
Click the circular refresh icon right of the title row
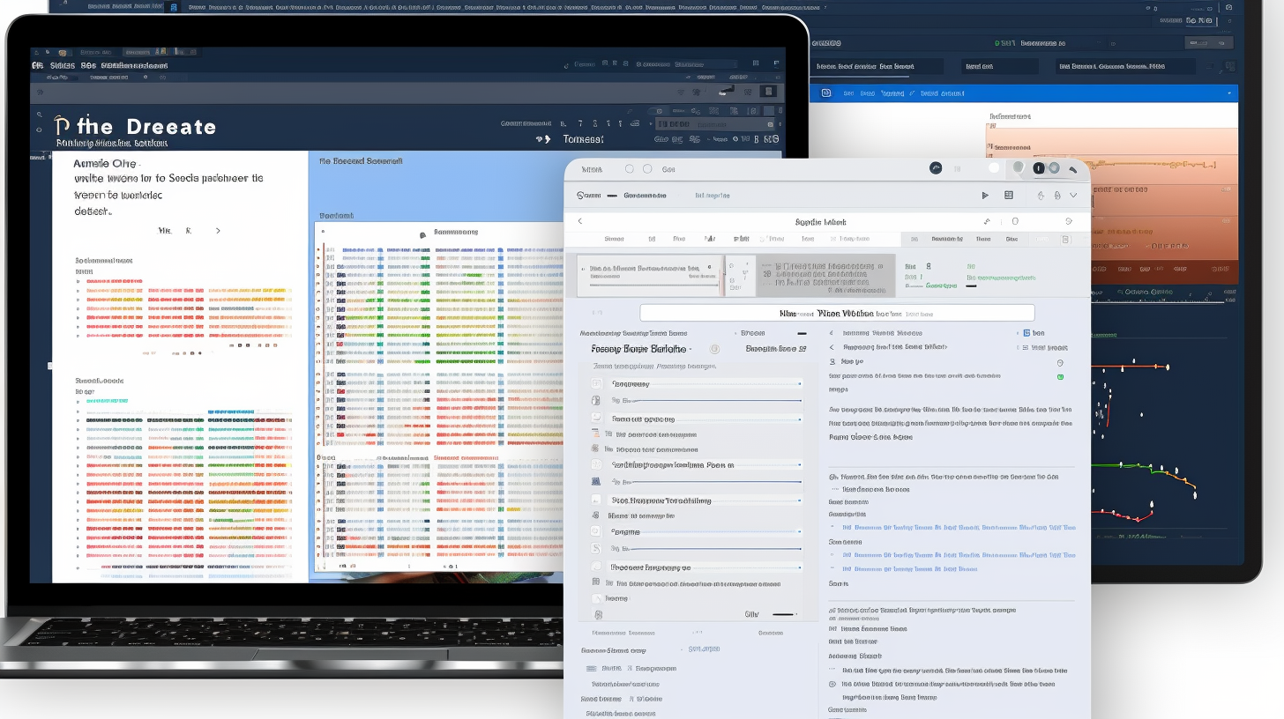[x=1069, y=222]
